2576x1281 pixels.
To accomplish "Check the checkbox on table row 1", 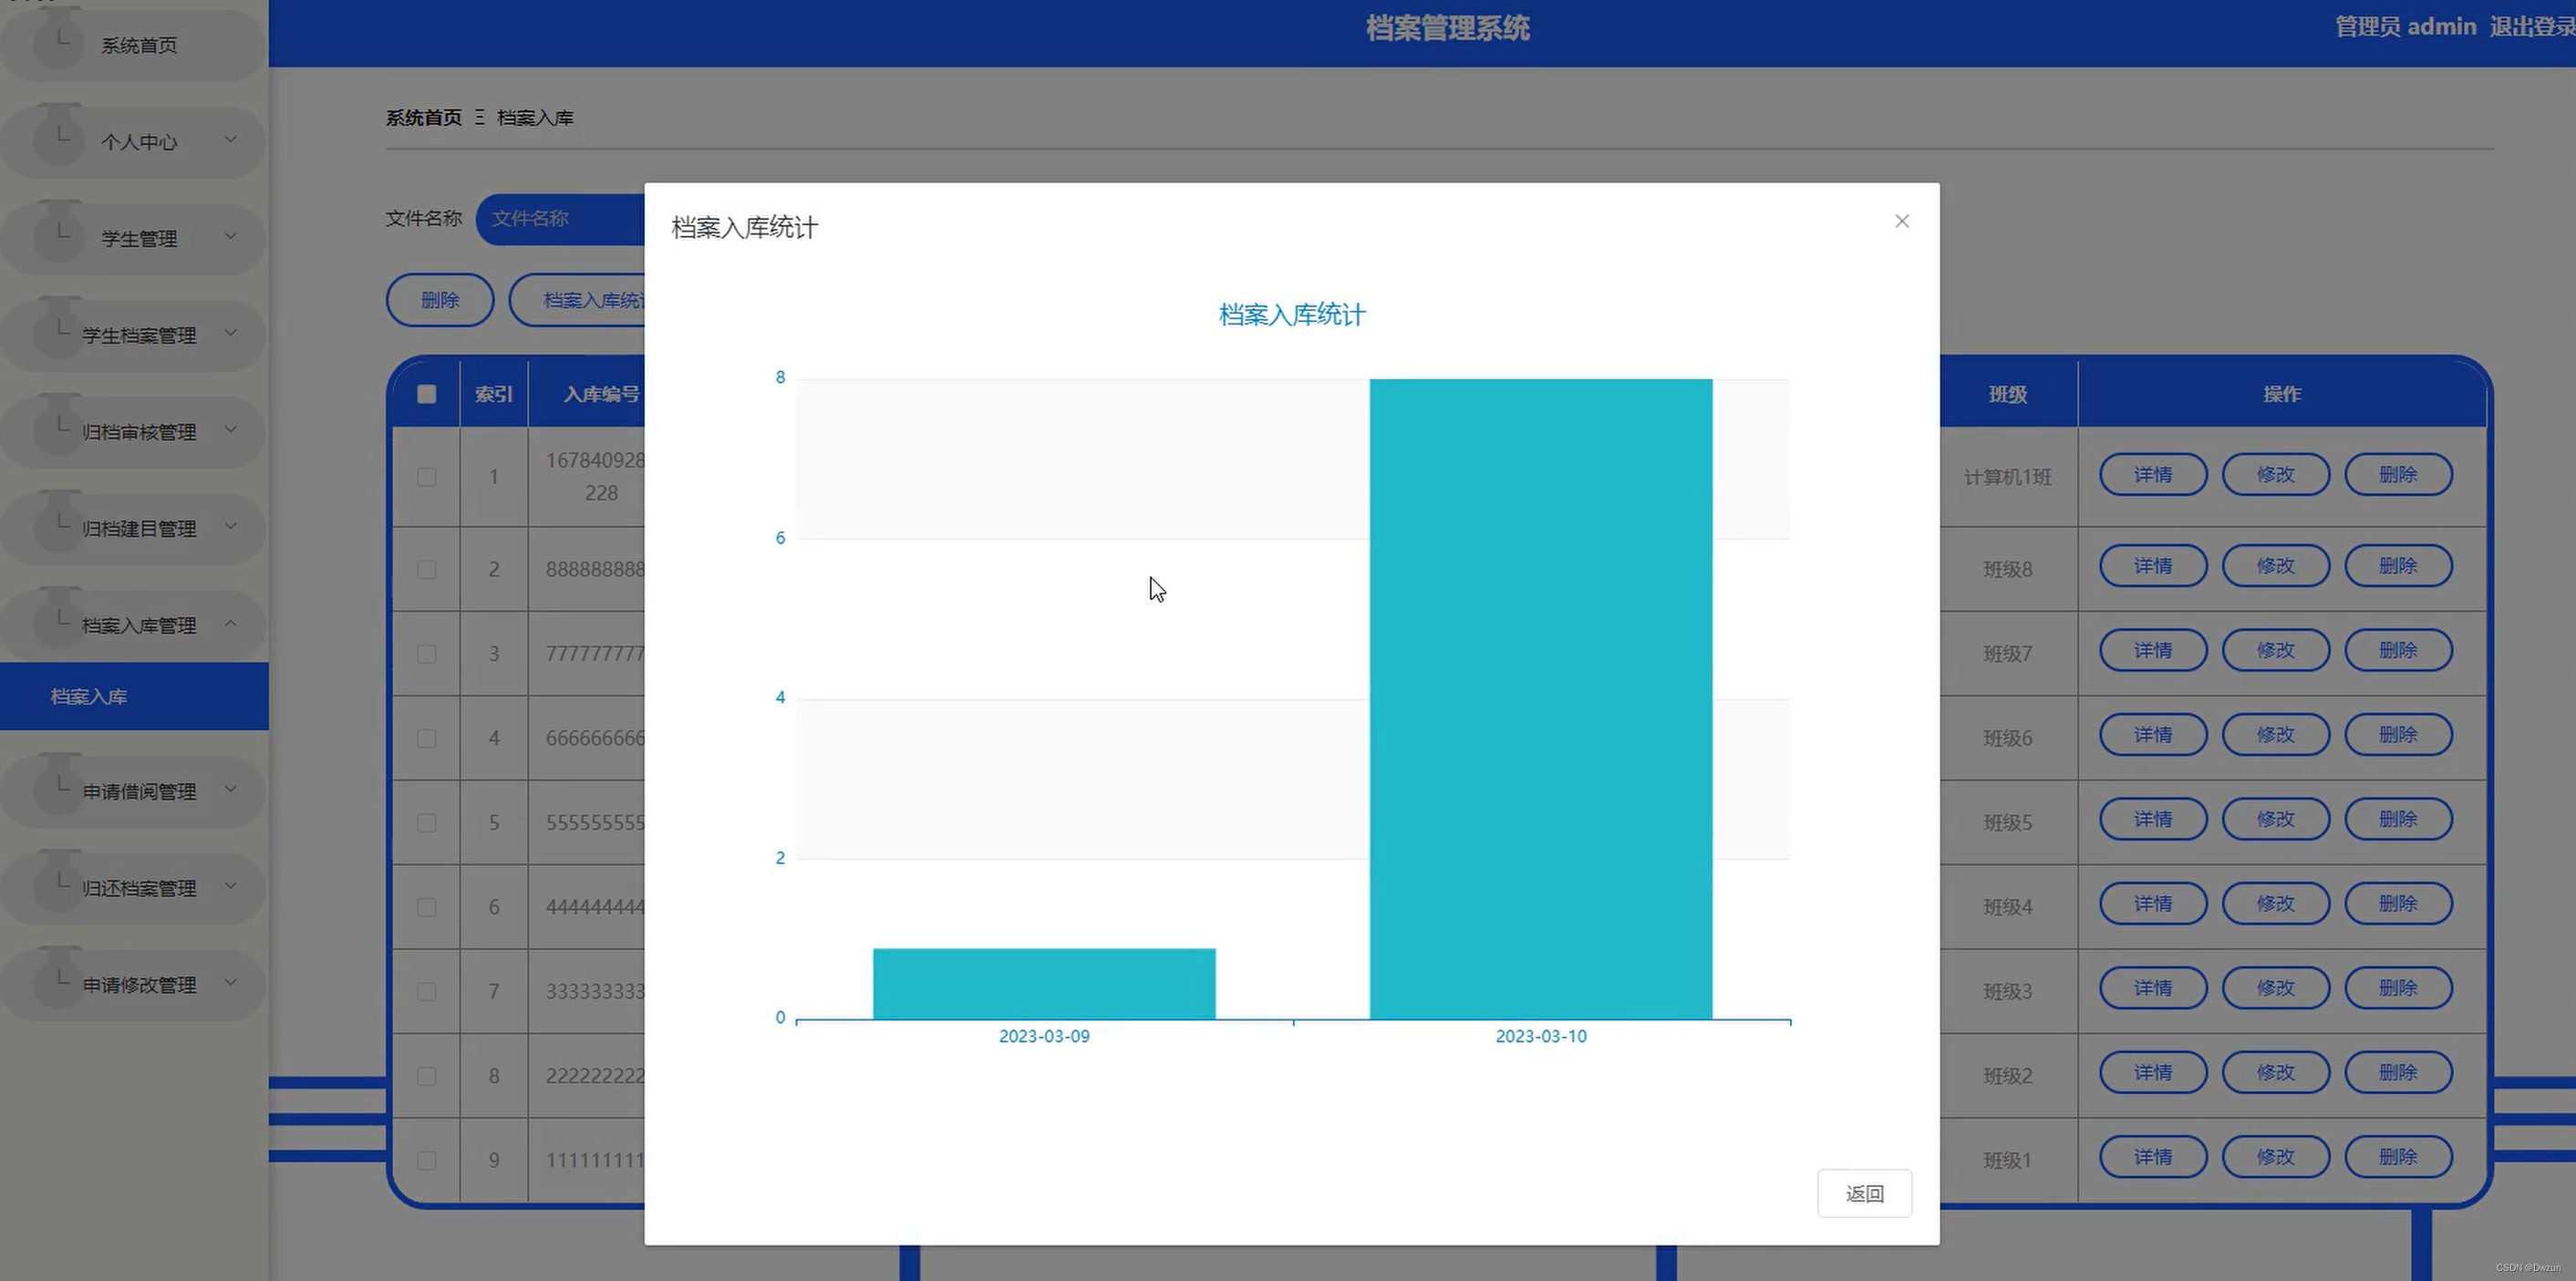I will pyautogui.click(x=425, y=477).
